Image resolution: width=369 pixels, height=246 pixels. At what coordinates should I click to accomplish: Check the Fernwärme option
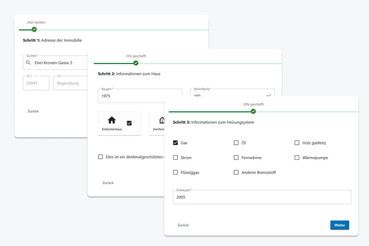tap(236, 158)
